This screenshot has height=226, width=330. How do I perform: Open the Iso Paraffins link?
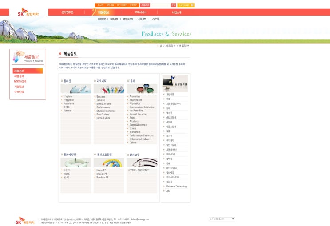(x=136, y=111)
